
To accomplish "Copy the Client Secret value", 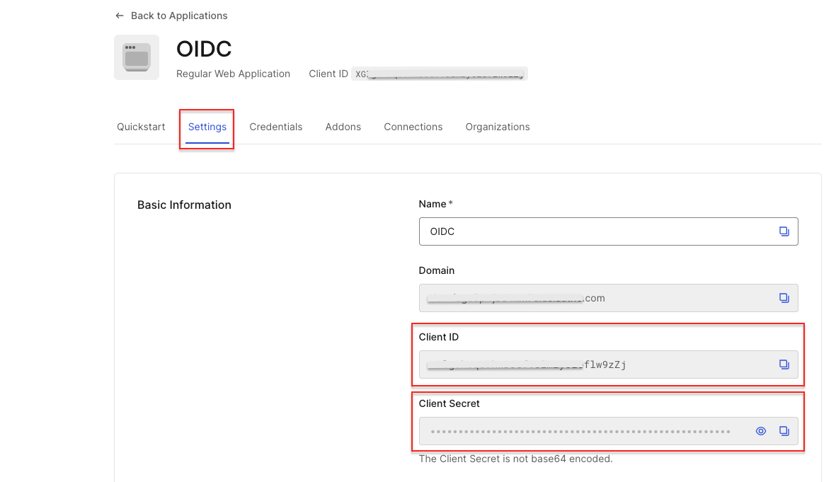I will [x=784, y=431].
